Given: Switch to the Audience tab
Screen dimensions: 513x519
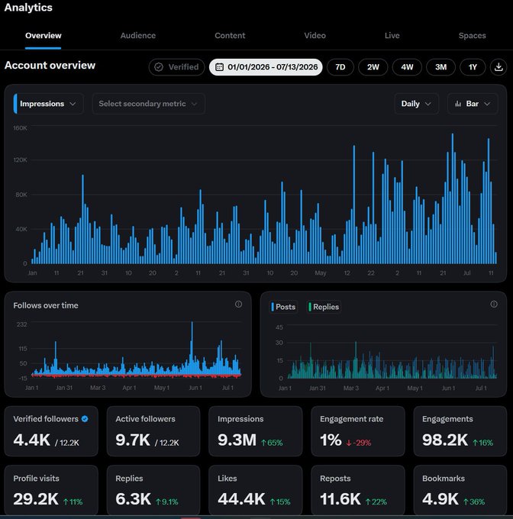Looking at the screenshot, I should point(138,36).
